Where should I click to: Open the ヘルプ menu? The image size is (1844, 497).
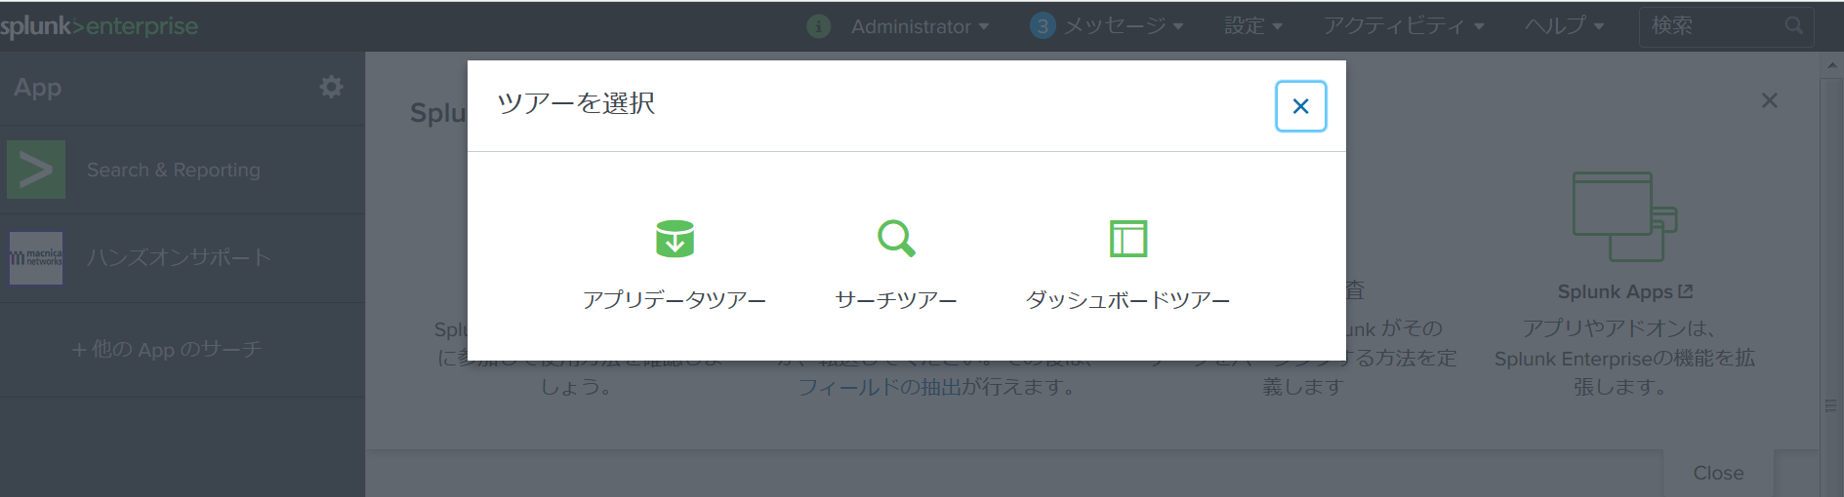1565,26
